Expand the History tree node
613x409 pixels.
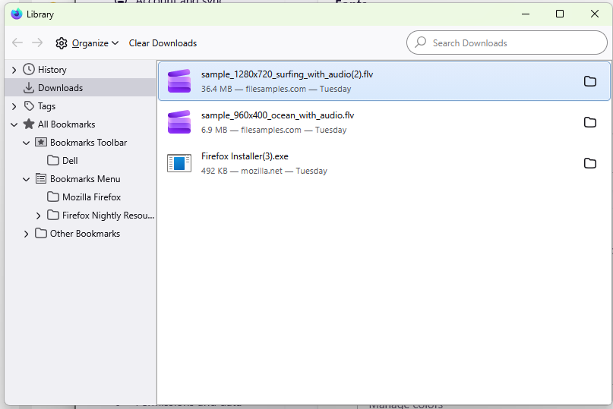coord(14,70)
